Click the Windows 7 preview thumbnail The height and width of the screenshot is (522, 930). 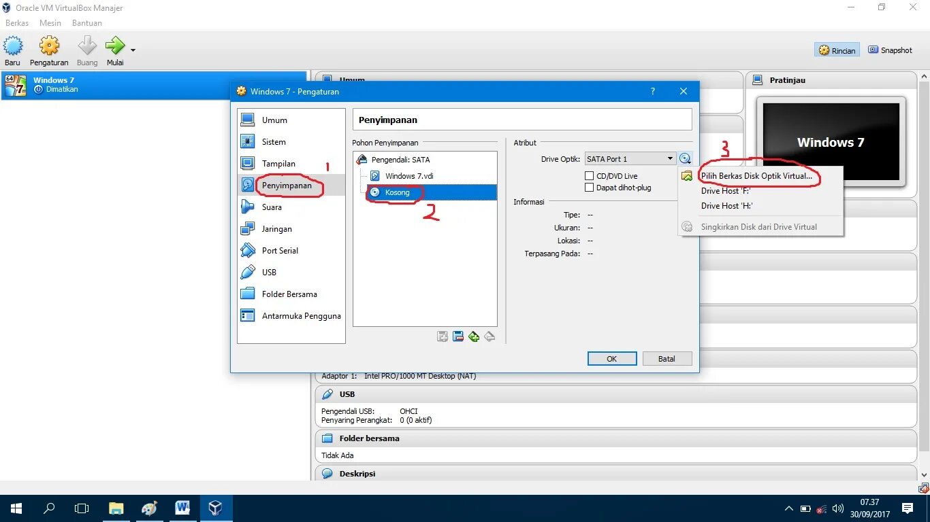point(831,142)
